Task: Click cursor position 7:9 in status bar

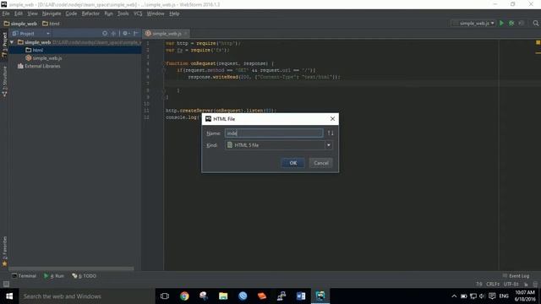Action: click(x=479, y=284)
